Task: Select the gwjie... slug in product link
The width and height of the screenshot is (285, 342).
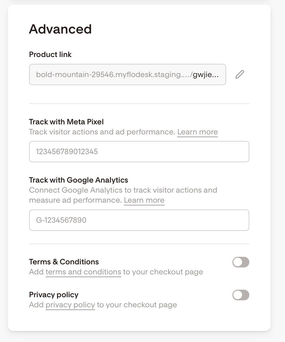Action: 206,75
